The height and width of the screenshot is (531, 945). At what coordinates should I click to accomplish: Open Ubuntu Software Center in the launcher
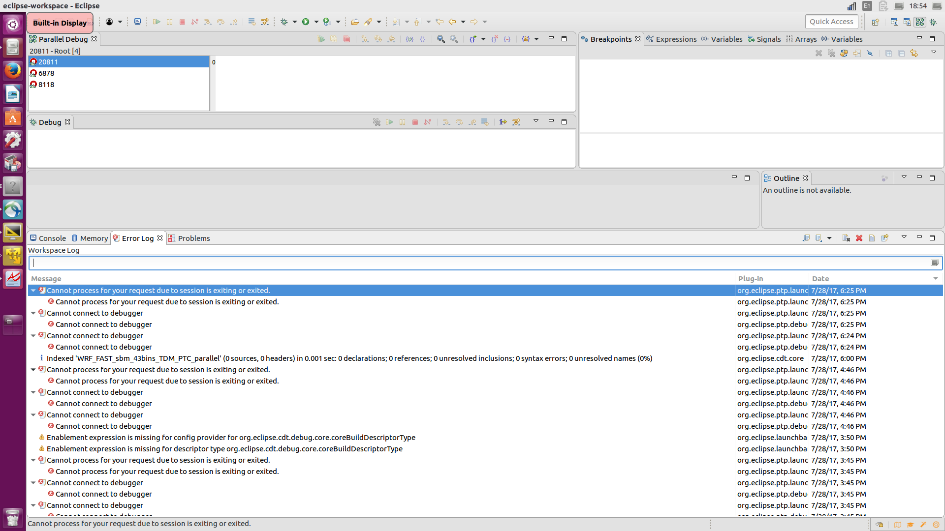[x=13, y=117]
